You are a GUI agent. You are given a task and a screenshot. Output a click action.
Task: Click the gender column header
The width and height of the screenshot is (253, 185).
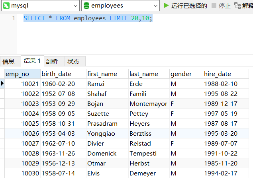point(186,74)
